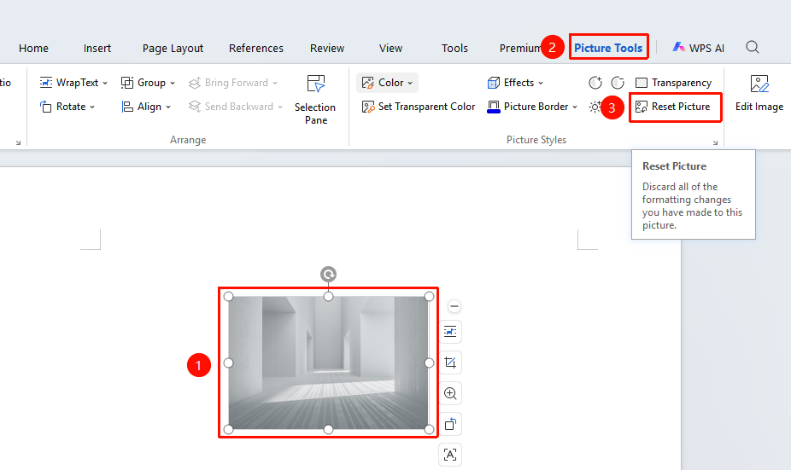Open the Selection Pane
The height and width of the screenshot is (470, 791).
pos(315,100)
